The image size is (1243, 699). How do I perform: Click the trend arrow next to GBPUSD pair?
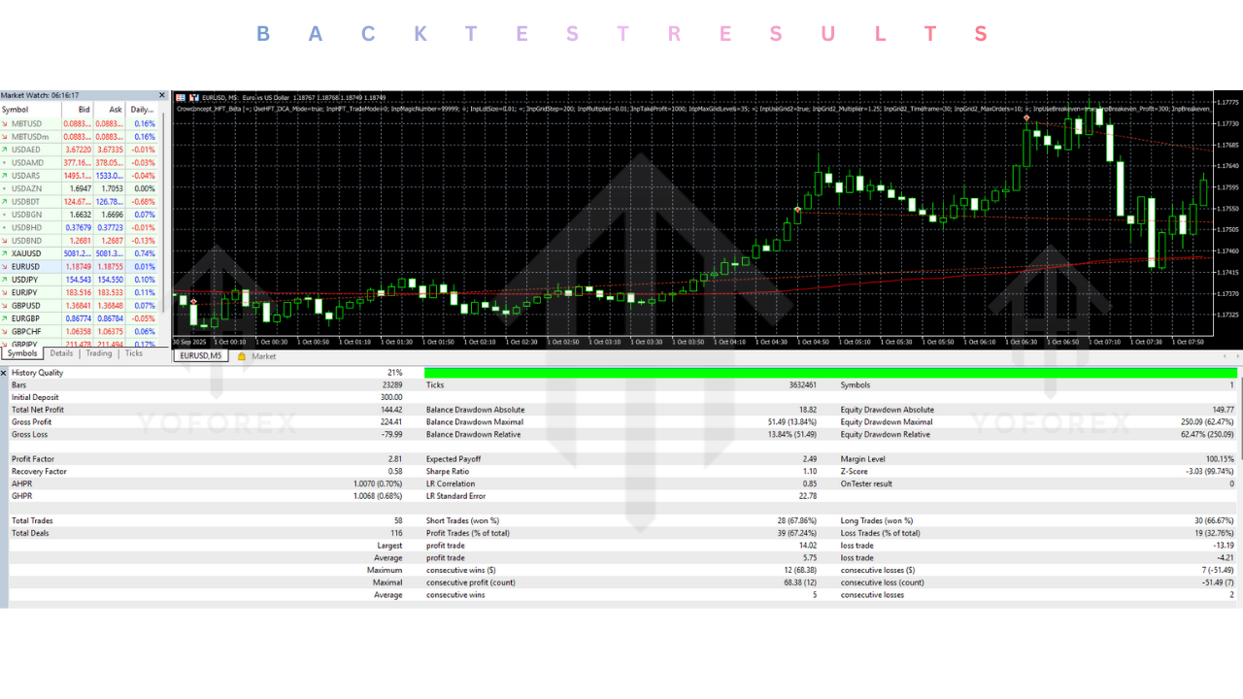tap(8, 305)
